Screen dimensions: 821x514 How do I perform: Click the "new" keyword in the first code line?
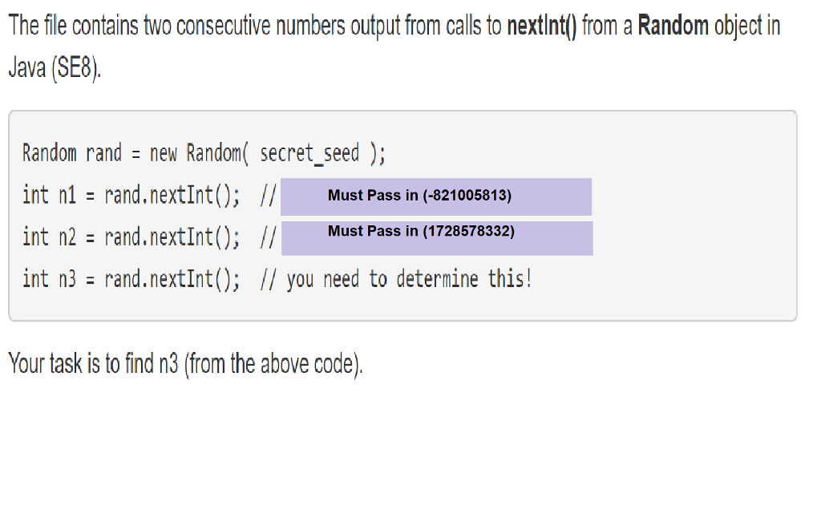tap(164, 152)
